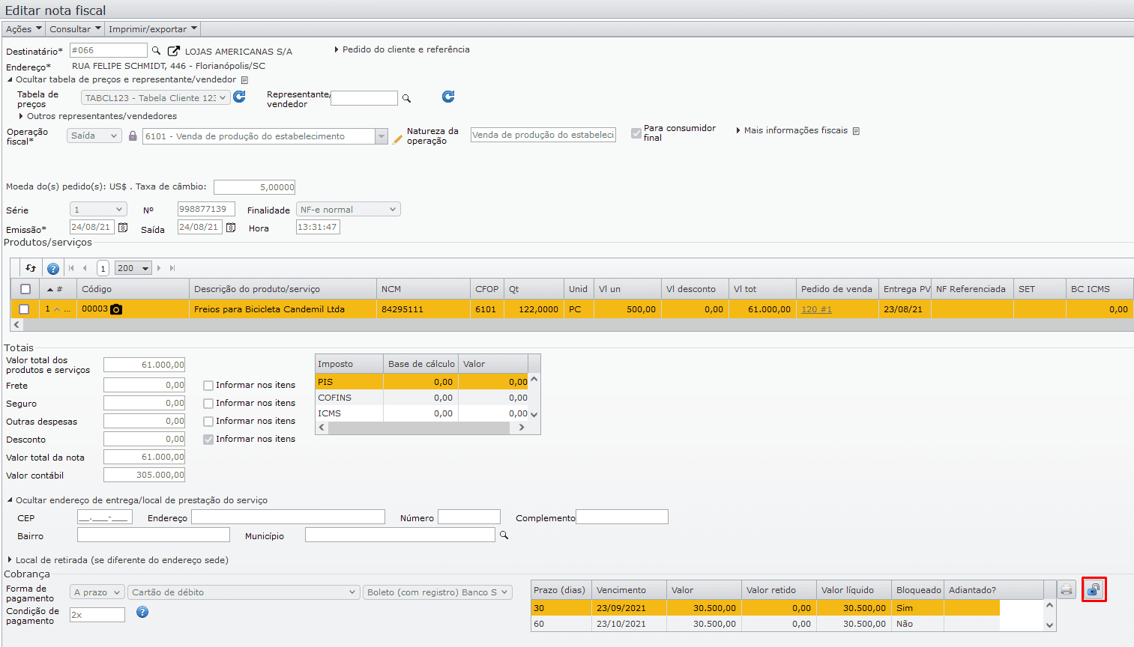Image resolution: width=1134 pixels, height=647 pixels.
Task: Click the Taxa de câmbio input field
Action: pyautogui.click(x=255, y=187)
